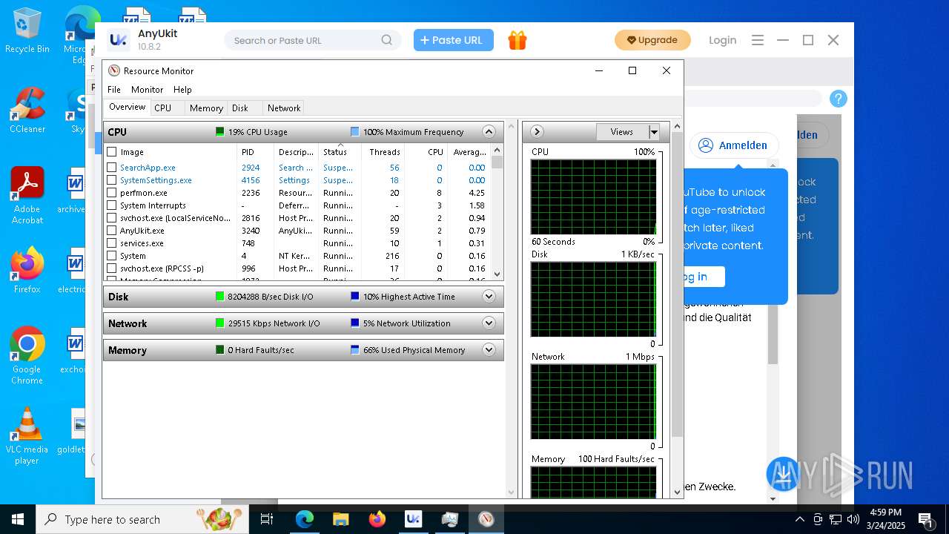The width and height of the screenshot is (949, 534).
Task: Open the AnyUkit hamburger menu icon
Action: [757, 40]
